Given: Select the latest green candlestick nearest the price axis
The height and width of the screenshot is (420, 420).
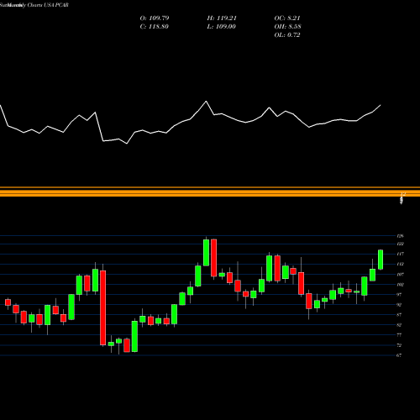Looking at the screenshot, I should [x=381, y=260].
